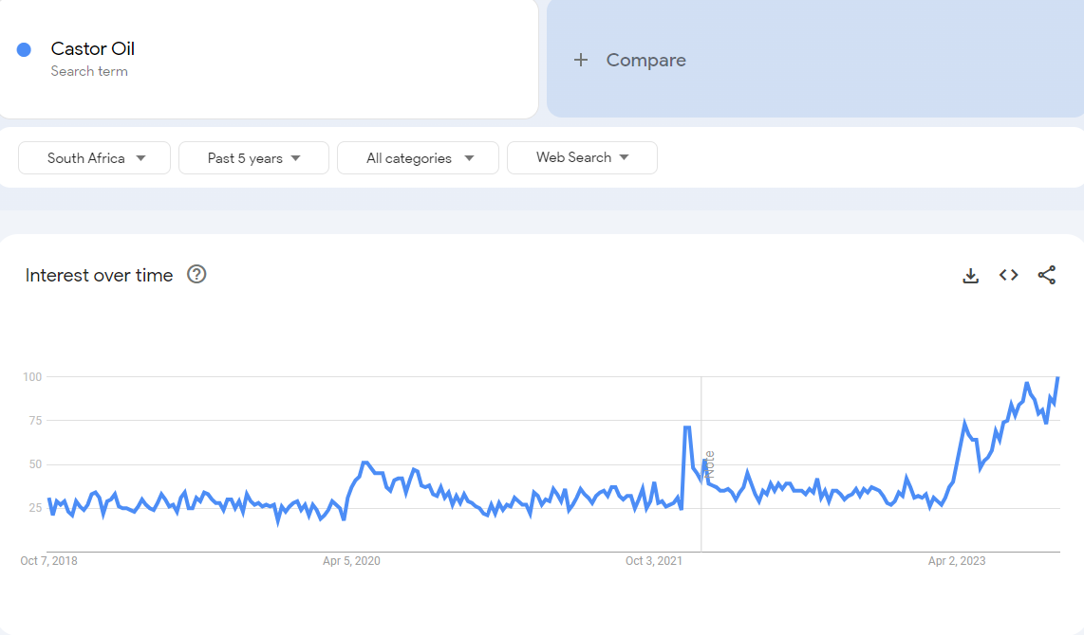
Task: Click the blue Castor Oil color dot
Action: (x=24, y=49)
